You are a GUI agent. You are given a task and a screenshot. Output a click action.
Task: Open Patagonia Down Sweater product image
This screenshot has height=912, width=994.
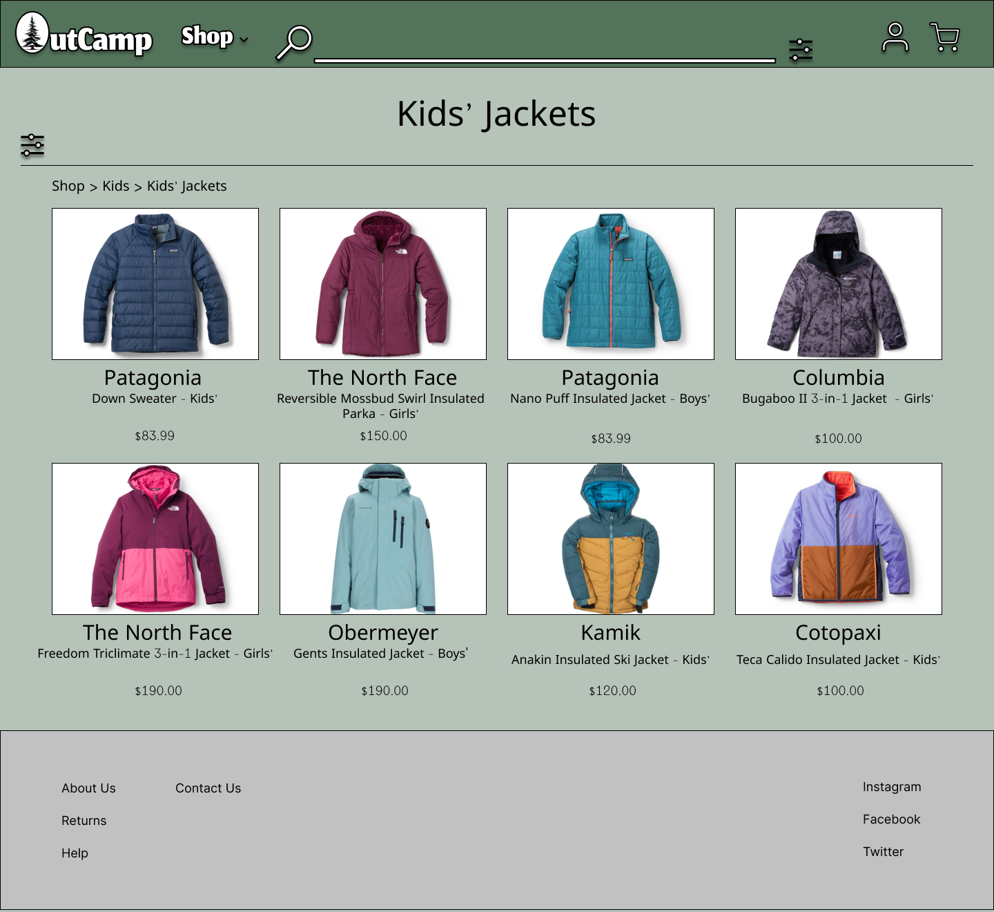155,284
